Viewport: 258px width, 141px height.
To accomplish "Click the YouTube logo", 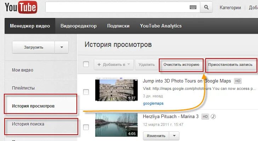I will click(x=21, y=7).
